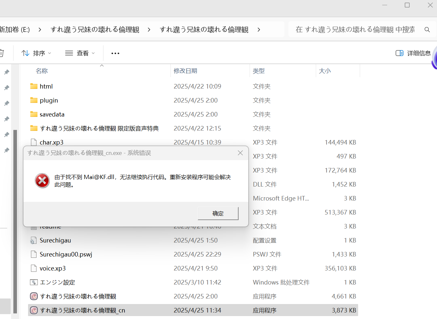The height and width of the screenshot is (319, 437).
Task: Open the html folder
Action: pos(46,87)
